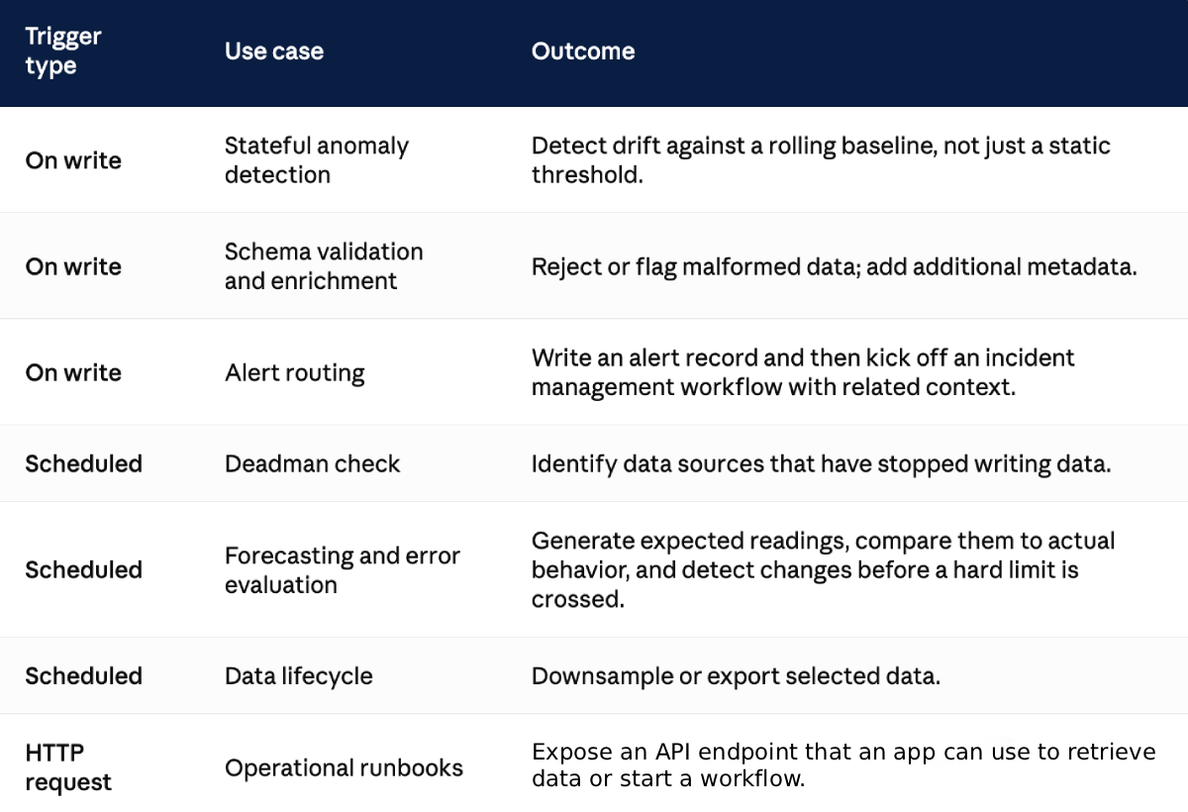
Task: Click the HTTP request trigger type cell
Action: [x=68, y=768]
